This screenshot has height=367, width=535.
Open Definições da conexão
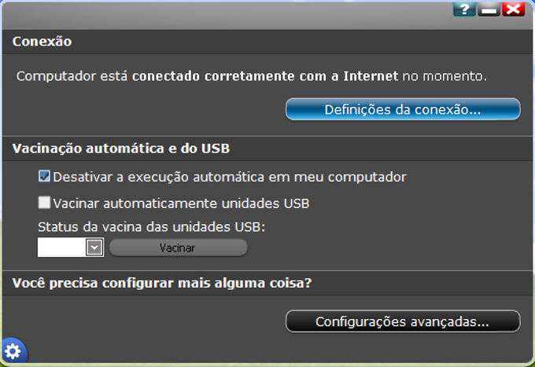tap(402, 109)
